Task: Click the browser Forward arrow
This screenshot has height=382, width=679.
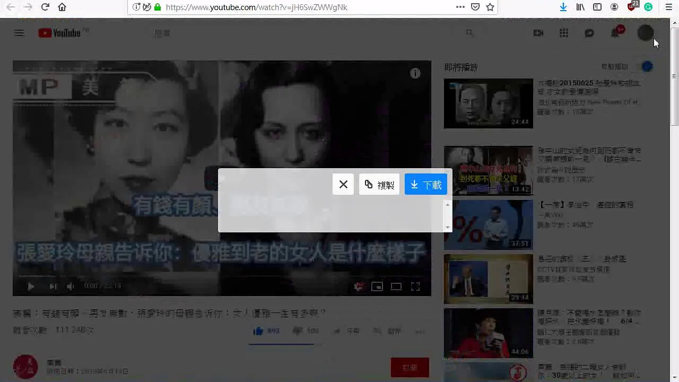Action: pyautogui.click(x=28, y=7)
